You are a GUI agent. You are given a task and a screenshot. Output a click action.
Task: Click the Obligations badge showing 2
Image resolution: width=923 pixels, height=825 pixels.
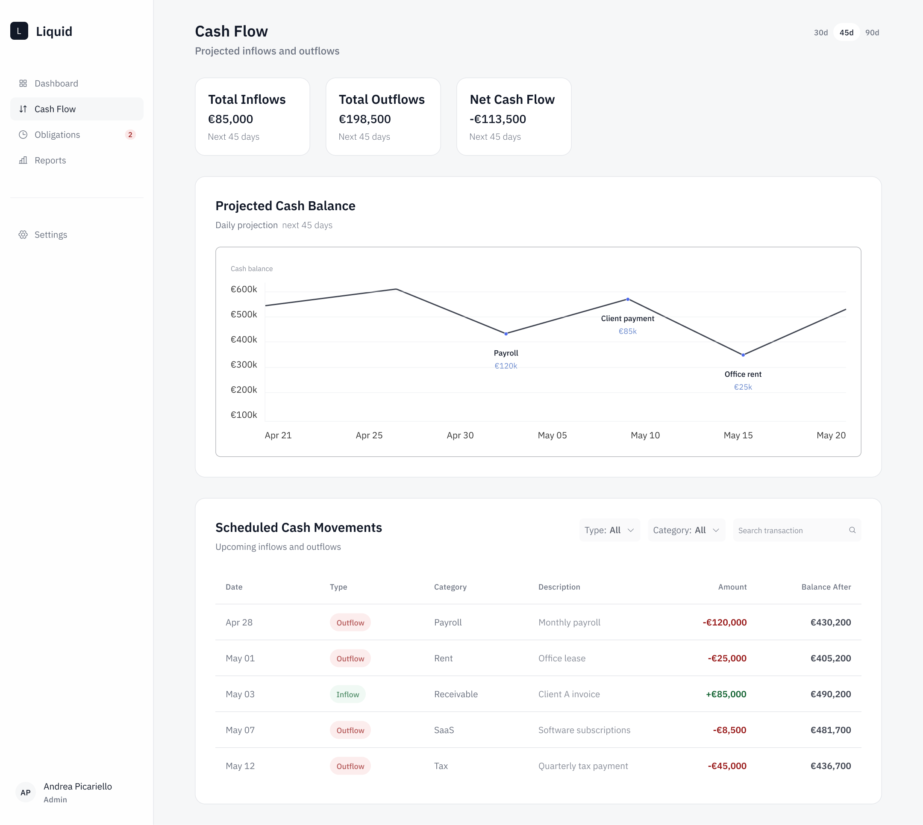[x=130, y=135]
